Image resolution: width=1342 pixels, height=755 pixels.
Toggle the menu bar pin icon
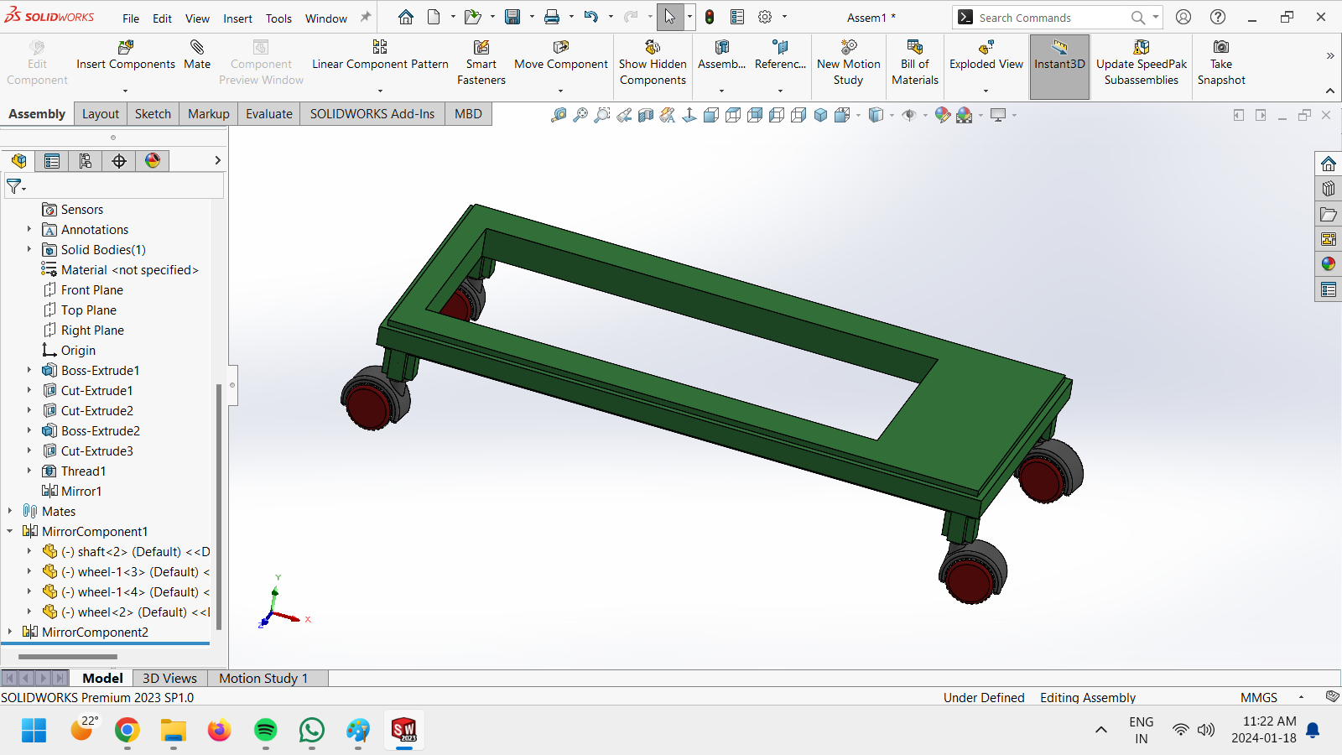pos(366,18)
